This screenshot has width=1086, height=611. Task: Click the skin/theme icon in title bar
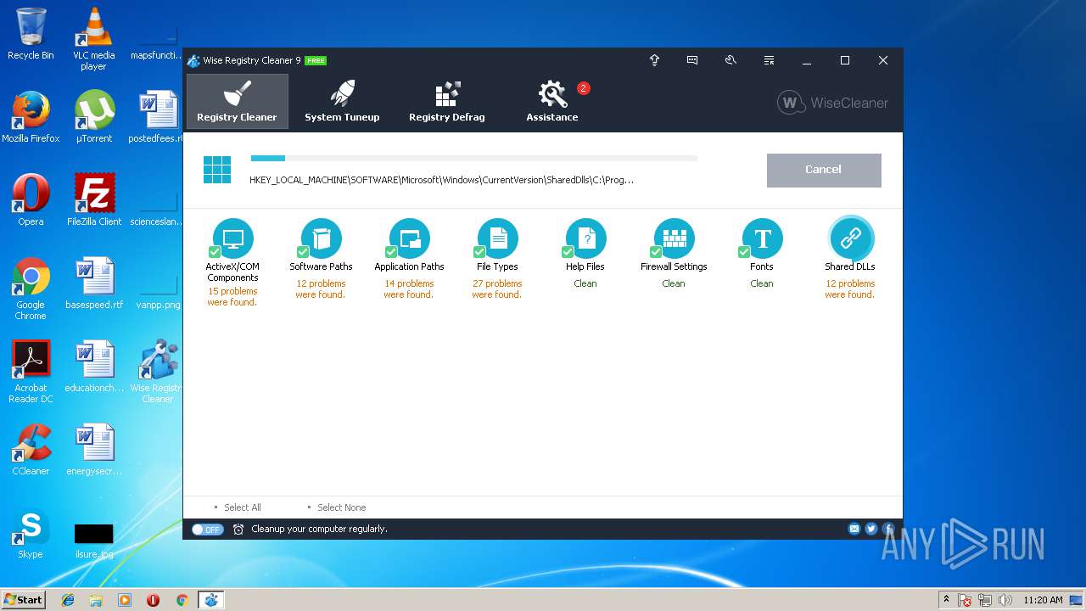tap(731, 60)
